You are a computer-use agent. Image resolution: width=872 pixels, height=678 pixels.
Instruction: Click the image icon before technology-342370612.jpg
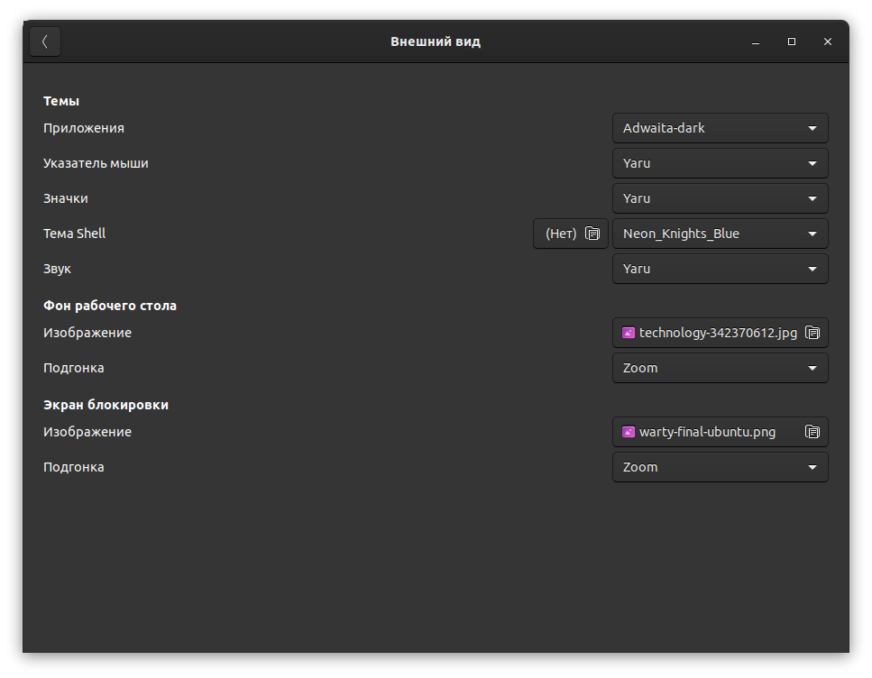click(x=629, y=333)
